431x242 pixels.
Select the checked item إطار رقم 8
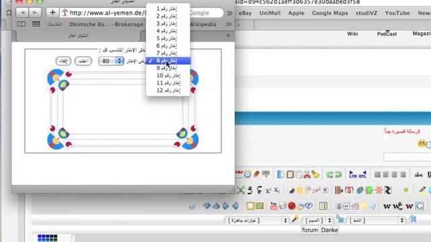[x=168, y=61]
